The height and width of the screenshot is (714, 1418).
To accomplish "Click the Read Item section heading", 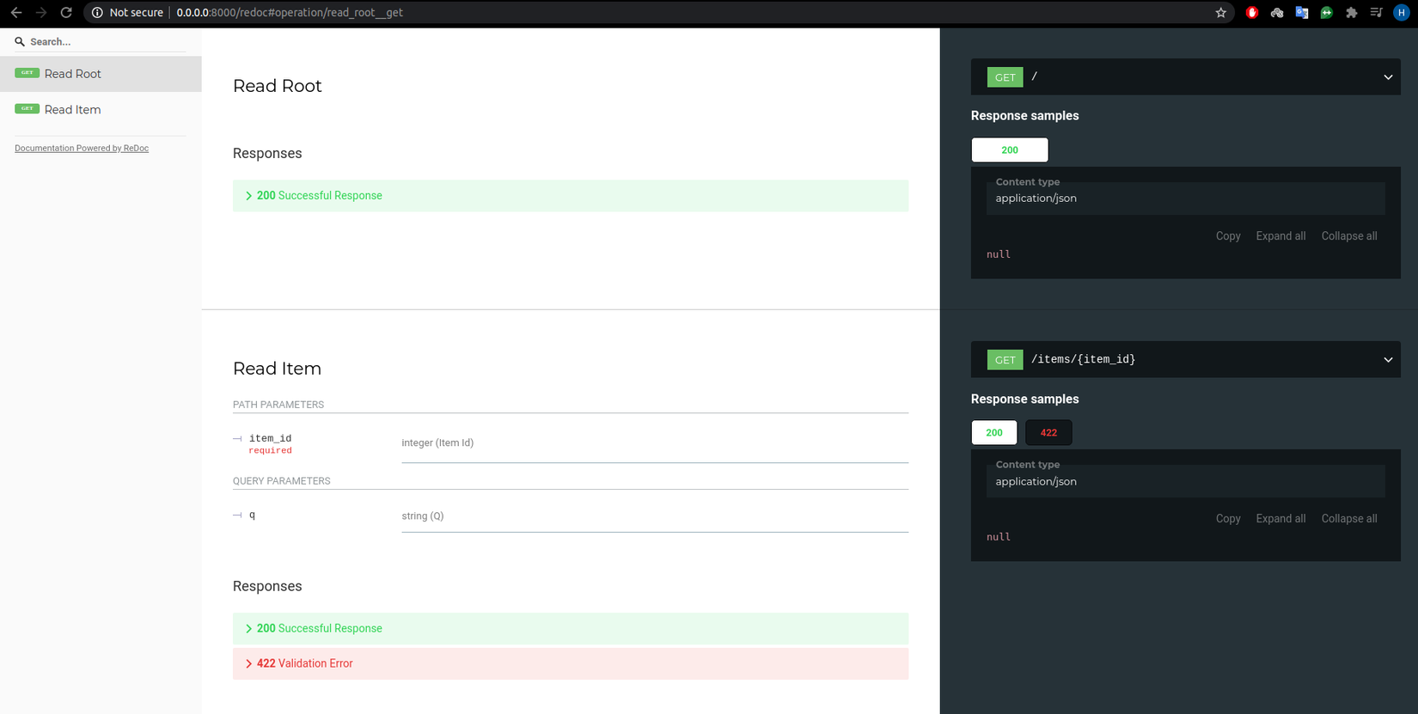I will point(278,369).
